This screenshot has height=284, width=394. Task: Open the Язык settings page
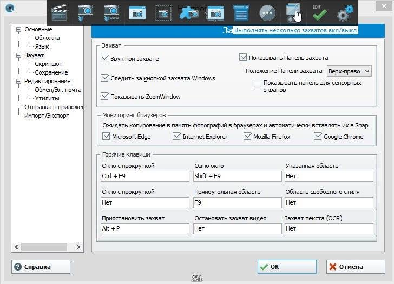[42, 46]
